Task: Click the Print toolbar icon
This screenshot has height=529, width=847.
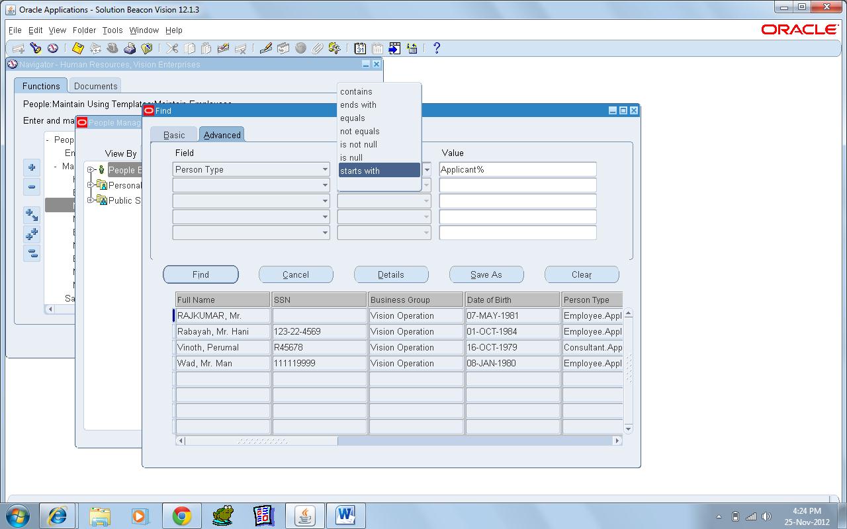Action: 131,48
